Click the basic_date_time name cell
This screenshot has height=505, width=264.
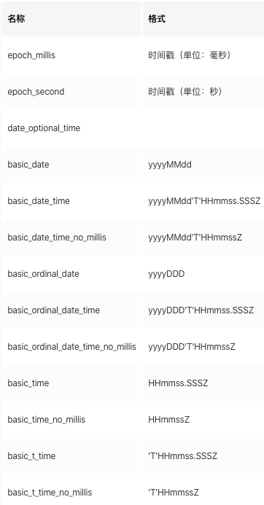pos(39,201)
